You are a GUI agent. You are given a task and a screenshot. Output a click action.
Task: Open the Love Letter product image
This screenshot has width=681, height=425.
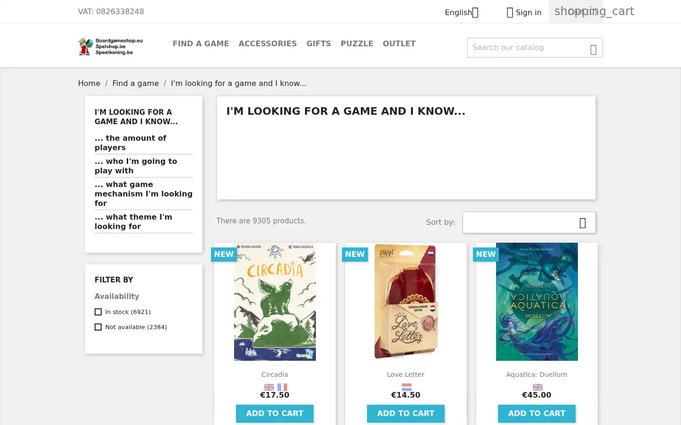[x=406, y=302]
